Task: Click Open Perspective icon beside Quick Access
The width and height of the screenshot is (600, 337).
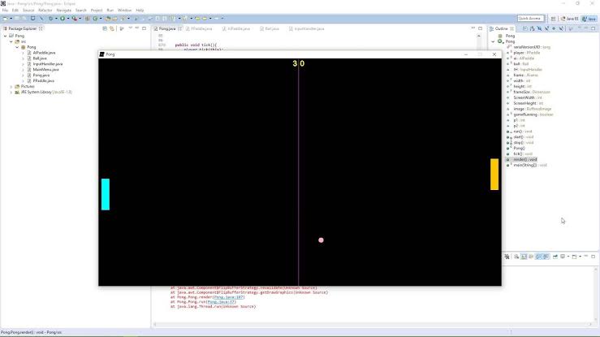Action: (x=554, y=19)
